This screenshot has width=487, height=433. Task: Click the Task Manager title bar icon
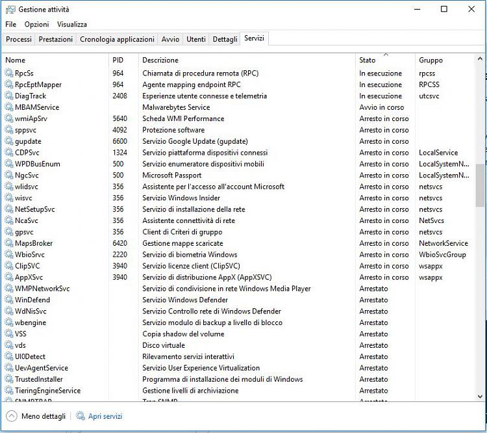point(10,10)
